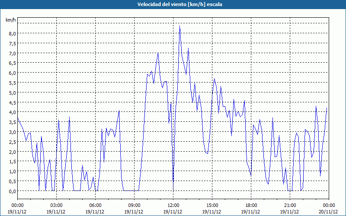Click the '19/11/12' date under '18:00'

[x=251, y=212]
